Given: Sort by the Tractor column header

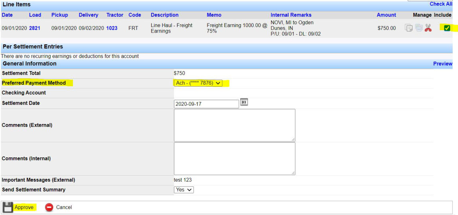Looking at the screenshot, I should click(115, 15).
